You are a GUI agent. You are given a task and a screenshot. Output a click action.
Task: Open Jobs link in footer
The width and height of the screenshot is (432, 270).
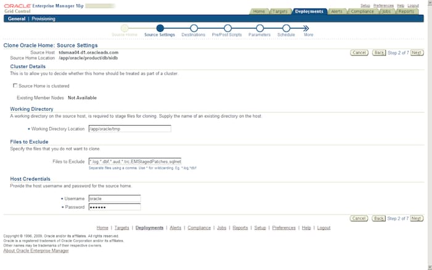point(222,227)
